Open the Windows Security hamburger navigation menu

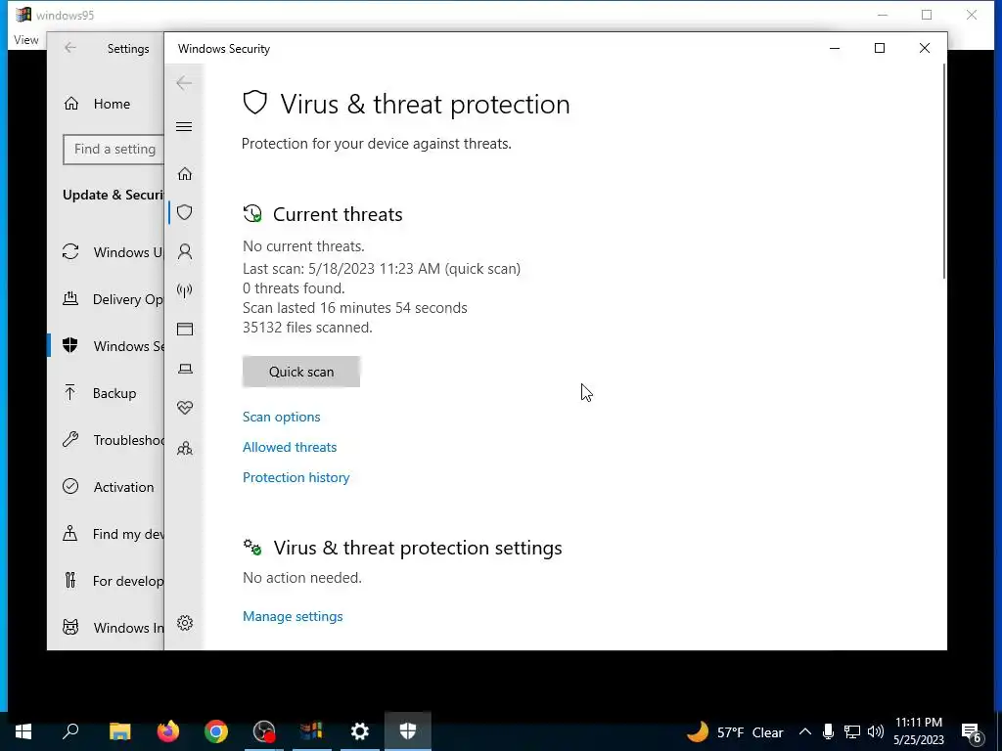pos(184,126)
